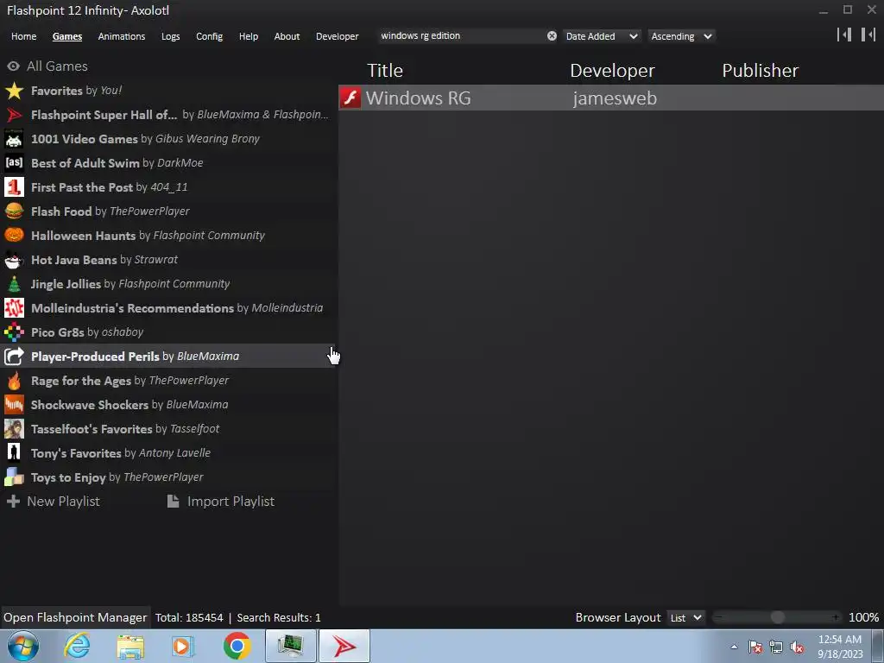Click the network tray icon
Viewport: 884px width, 663px height.
(x=776, y=647)
